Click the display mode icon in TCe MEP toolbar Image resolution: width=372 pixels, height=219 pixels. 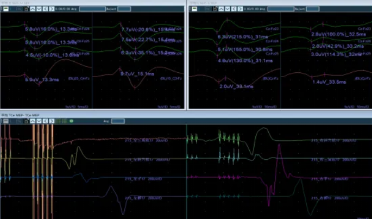[x=6, y=121]
